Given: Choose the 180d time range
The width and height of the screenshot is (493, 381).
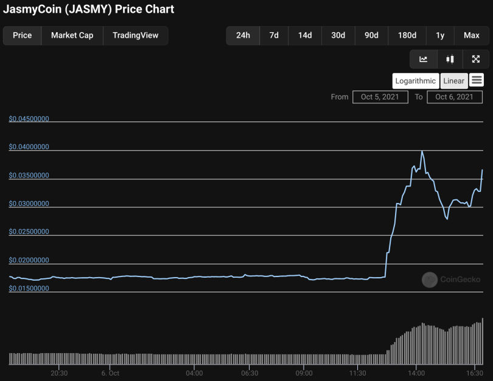Looking at the screenshot, I should (407, 35).
